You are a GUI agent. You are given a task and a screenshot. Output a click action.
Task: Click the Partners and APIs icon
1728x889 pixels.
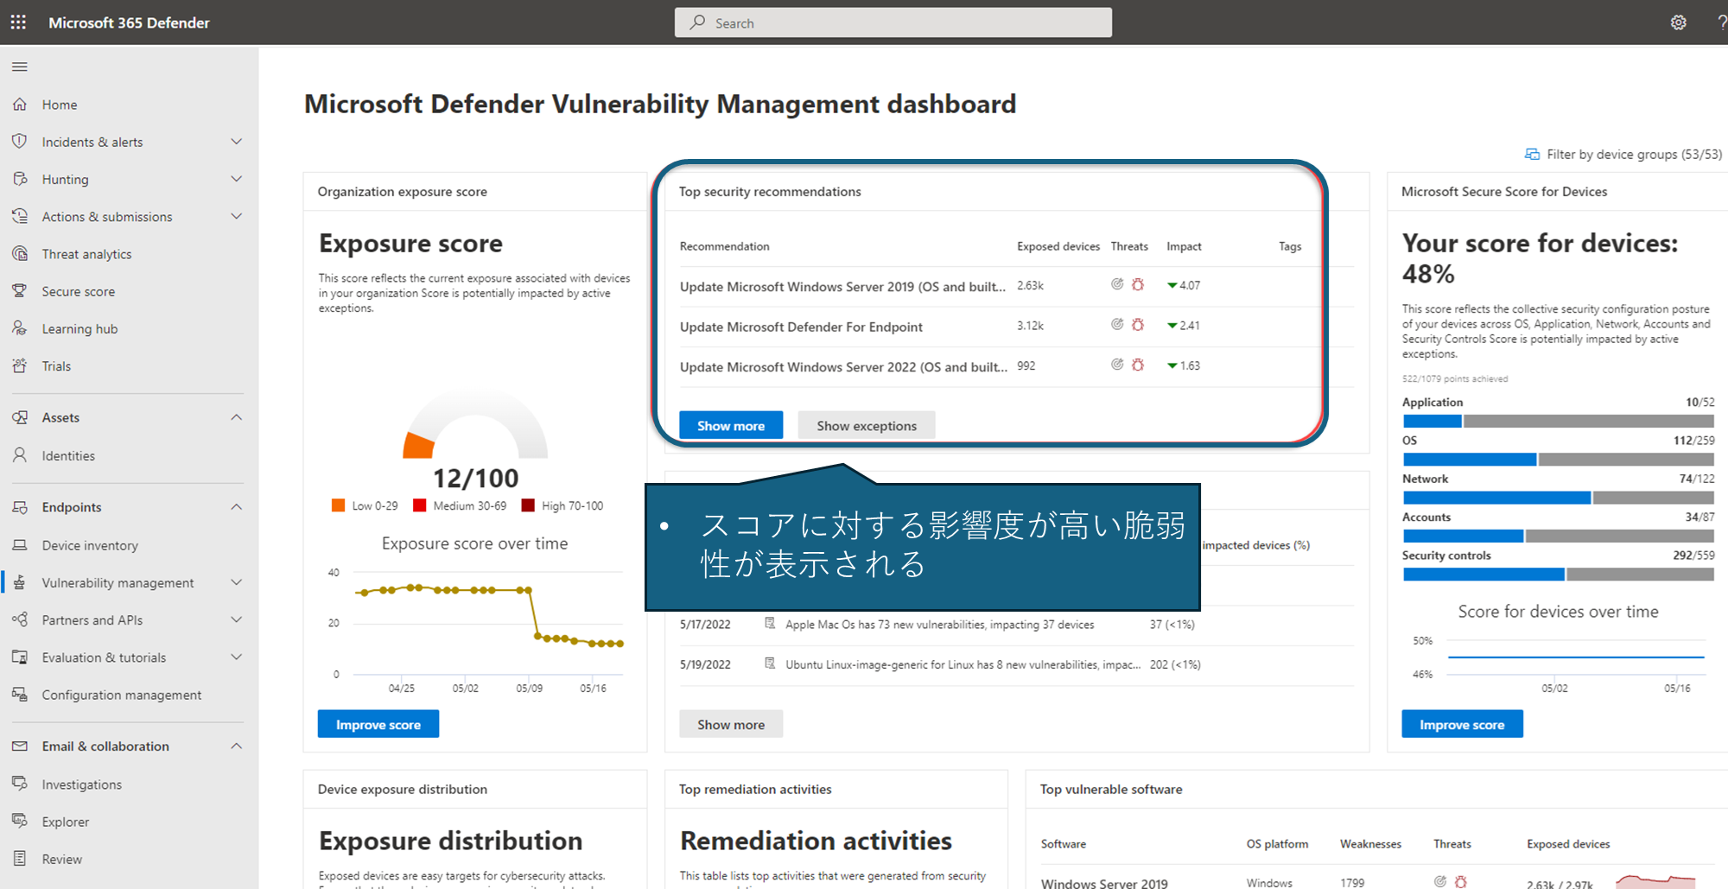coord(20,619)
